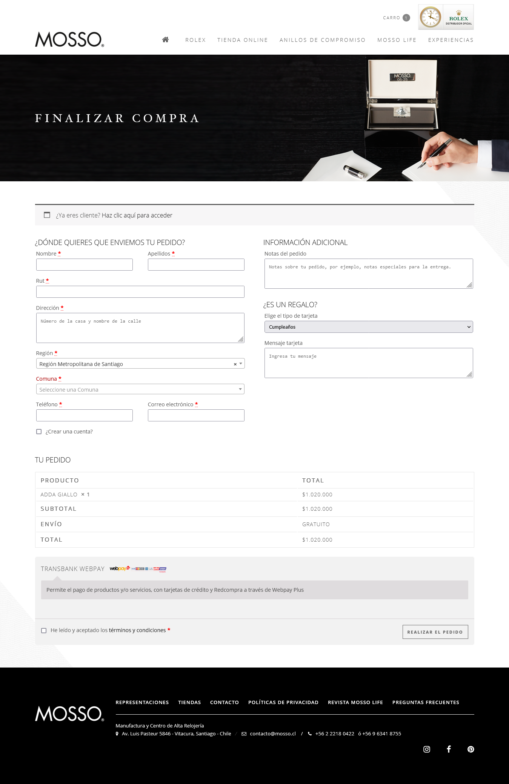
Task: Open the cart item count badge
Action: [x=406, y=18]
